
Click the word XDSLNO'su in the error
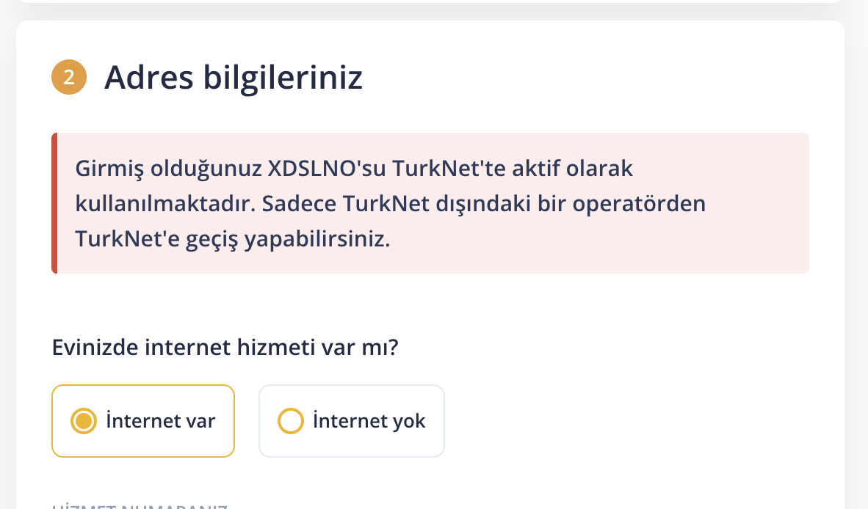tap(326, 169)
